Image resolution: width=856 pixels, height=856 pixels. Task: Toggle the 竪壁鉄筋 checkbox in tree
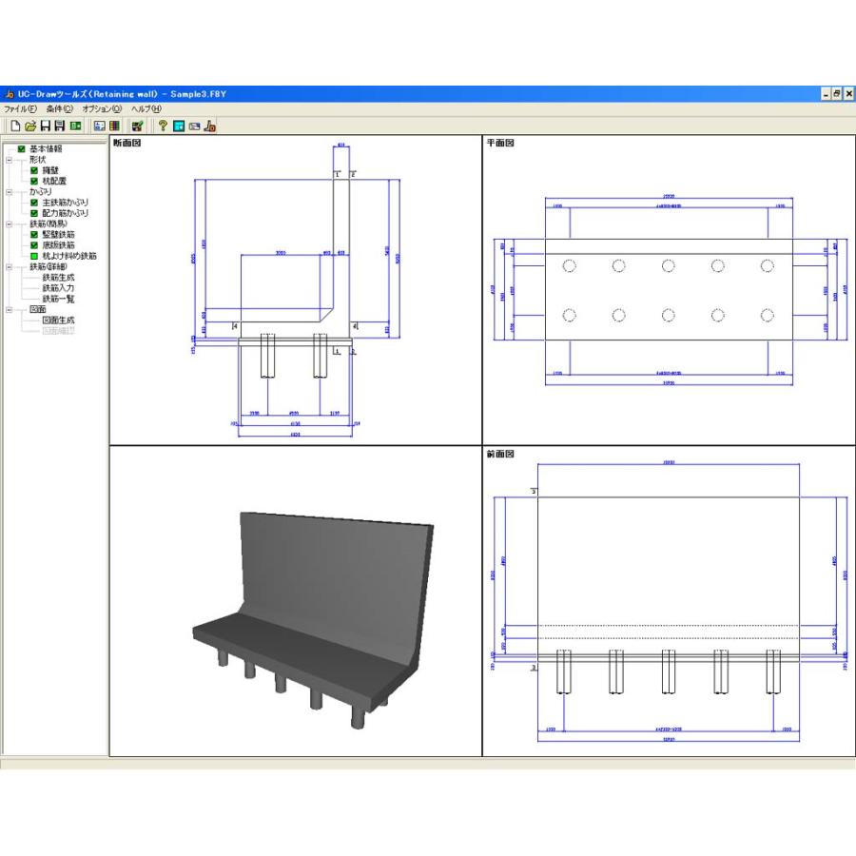point(34,234)
